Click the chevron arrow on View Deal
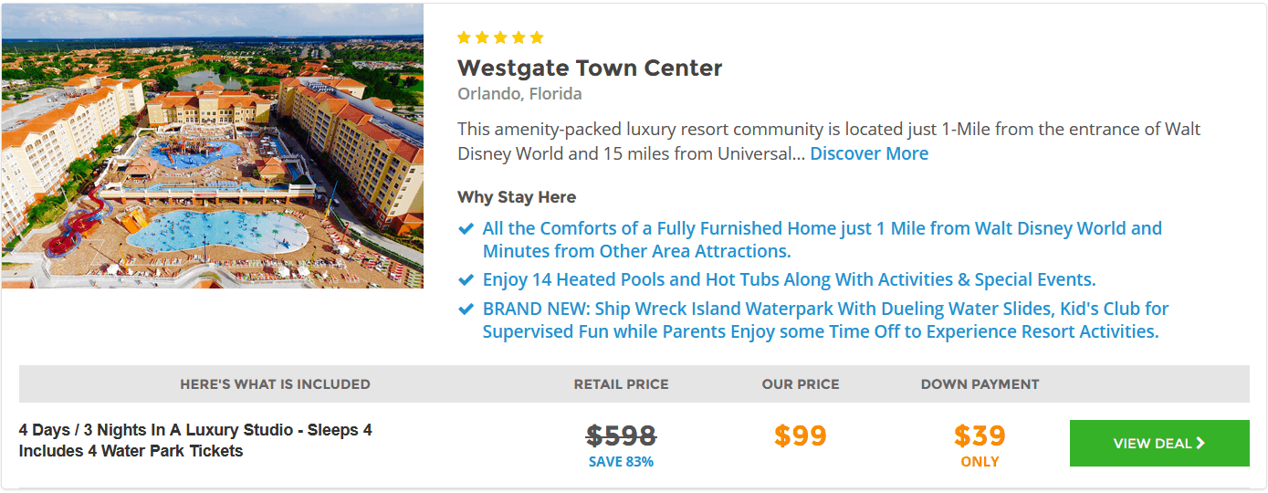This screenshot has height=493, width=1268. 1200,444
